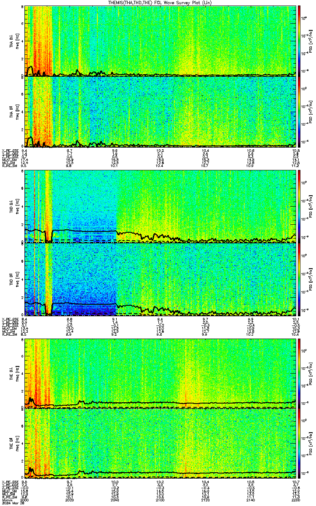This screenshot has height=506, width=316.
Task: Select the THA B-perpendicular spectrogram panel
Action: pos(160,41)
